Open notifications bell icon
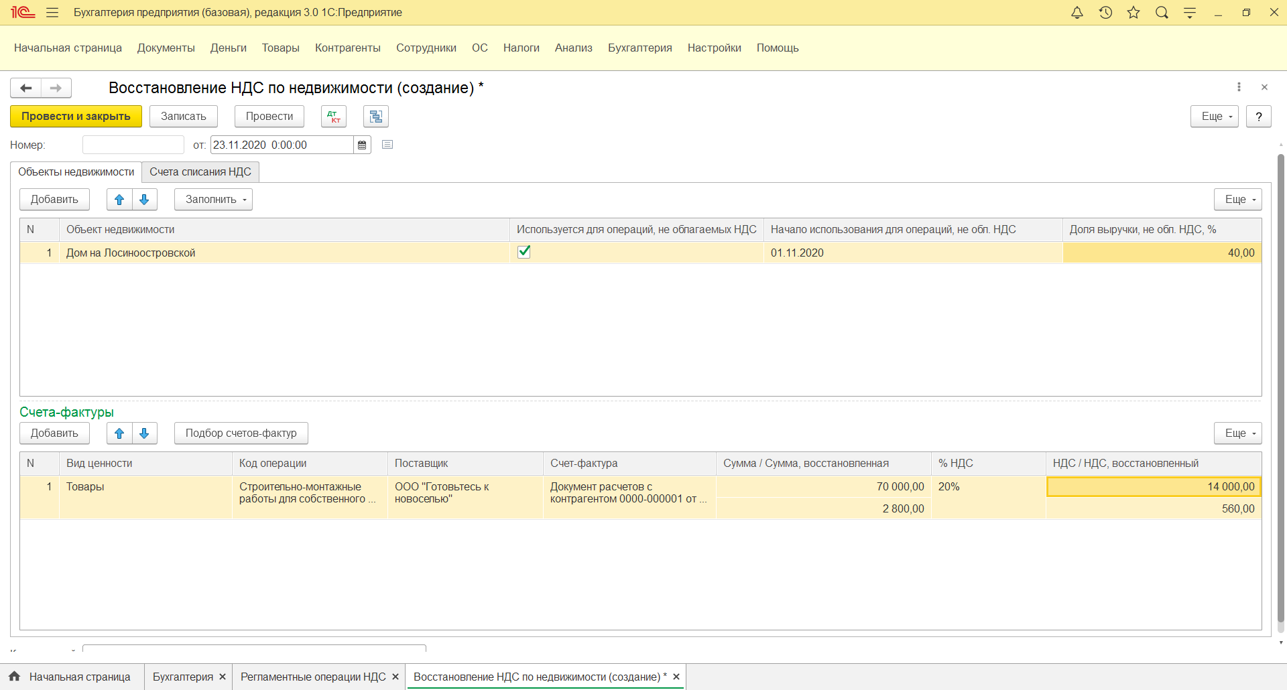 [x=1077, y=13]
